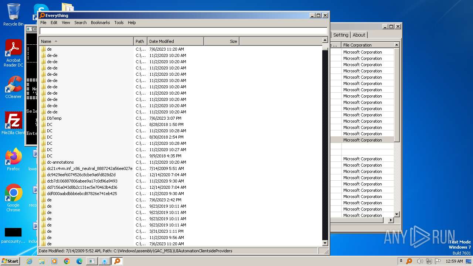This screenshot has height=266, width=473.
Task: Sort by File Corporation column in back window
Action: (368, 45)
